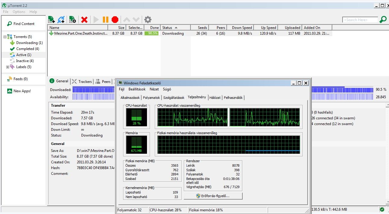Open the Nézet menu in Task Manager
This screenshot has height=214, width=389.
[x=154, y=89]
